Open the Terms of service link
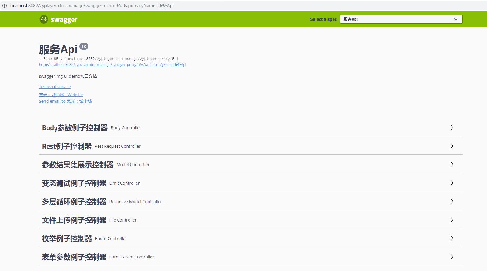Viewport: 487px width, 271px height. 55,87
